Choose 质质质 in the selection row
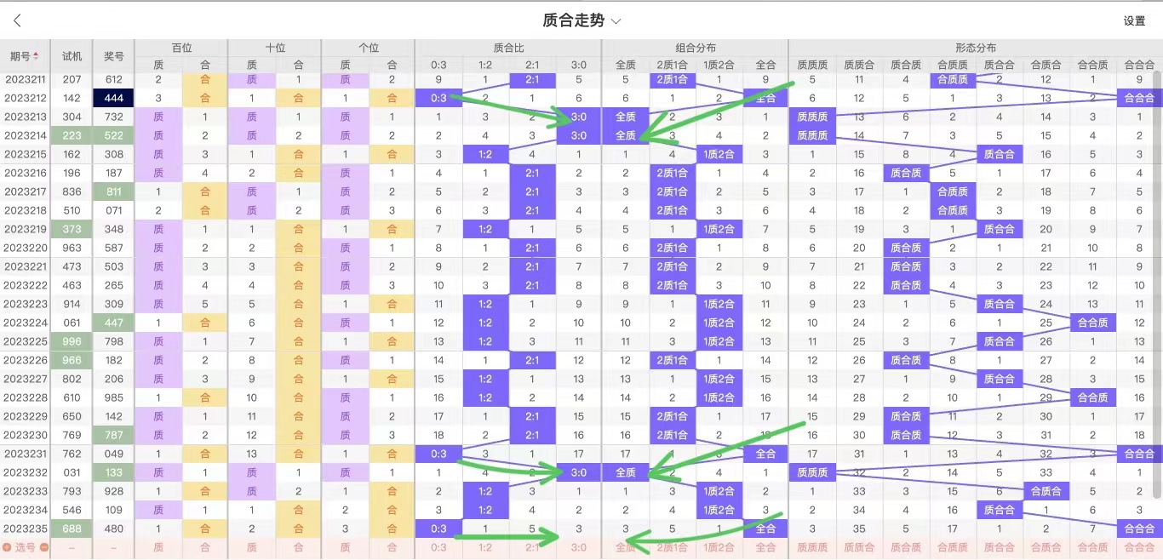The image size is (1163, 560). 811,548
